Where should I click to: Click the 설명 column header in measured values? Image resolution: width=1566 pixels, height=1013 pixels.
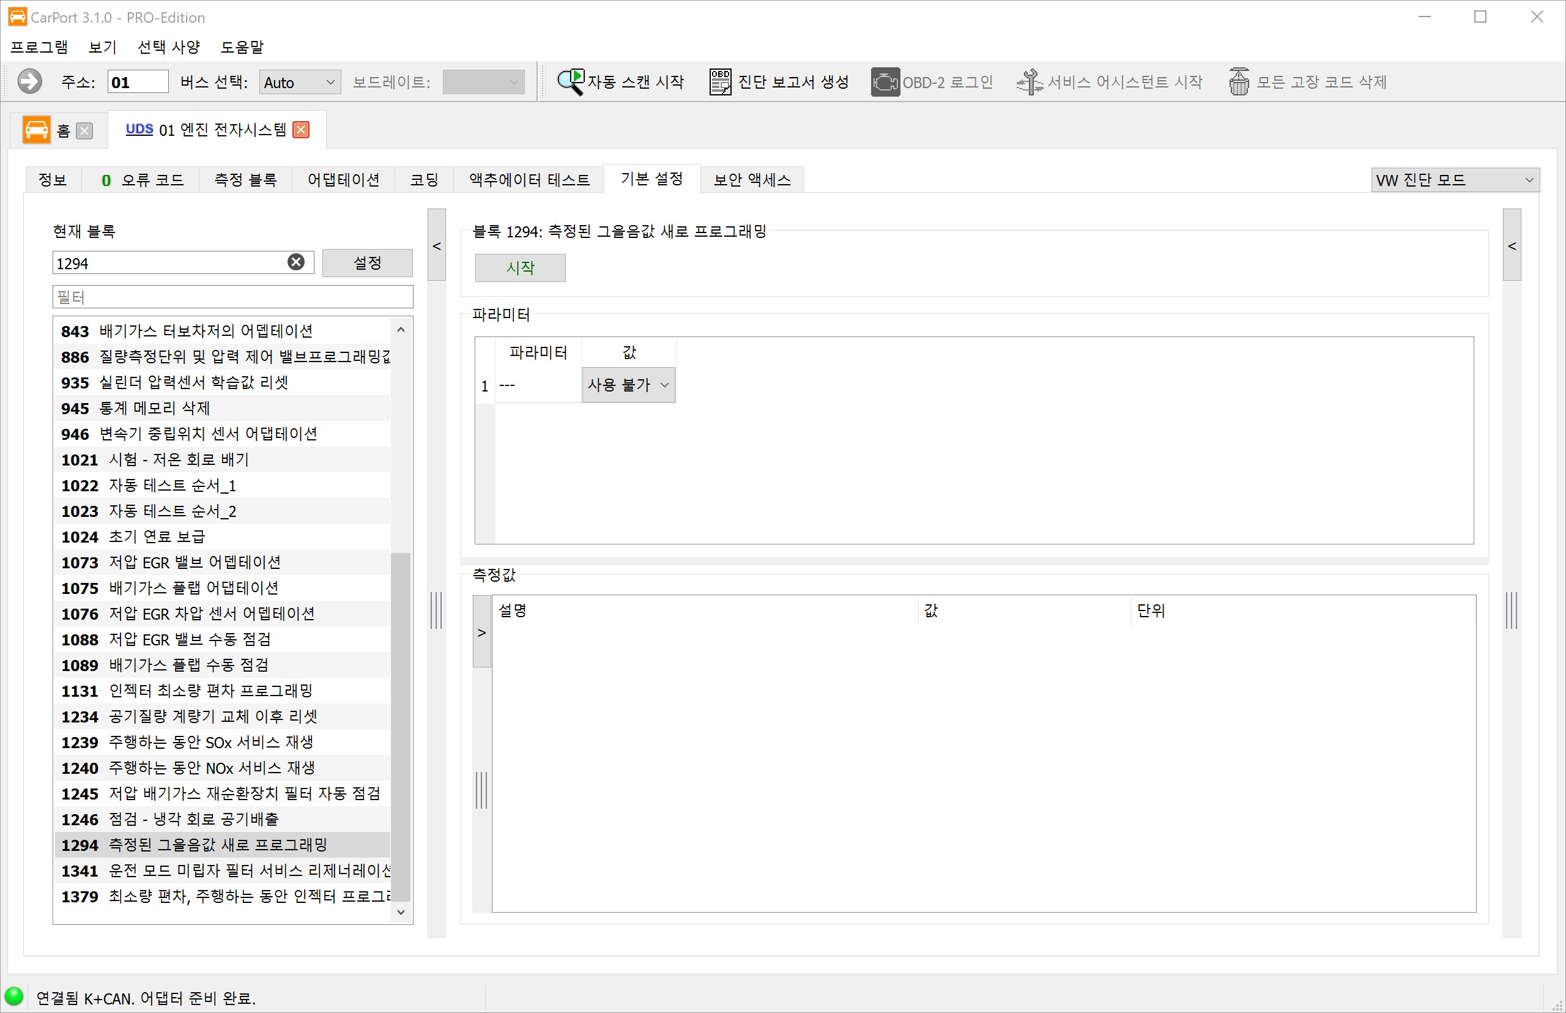click(705, 610)
